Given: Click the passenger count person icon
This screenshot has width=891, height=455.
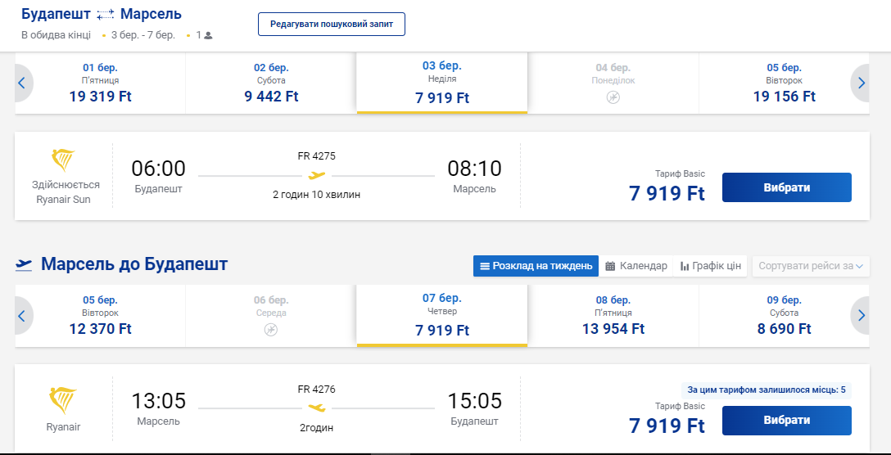Looking at the screenshot, I should pyautogui.click(x=208, y=35).
